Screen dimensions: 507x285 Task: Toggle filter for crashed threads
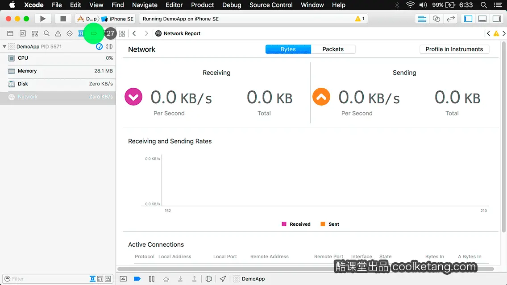(100, 279)
